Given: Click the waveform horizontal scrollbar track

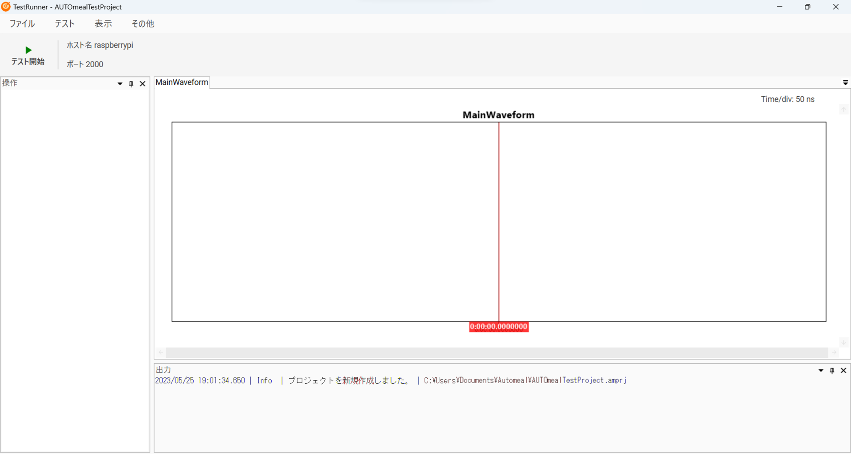Looking at the screenshot, I should [x=497, y=352].
